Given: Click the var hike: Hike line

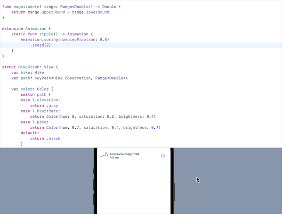Looking at the screenshot, I should (28, 73).
